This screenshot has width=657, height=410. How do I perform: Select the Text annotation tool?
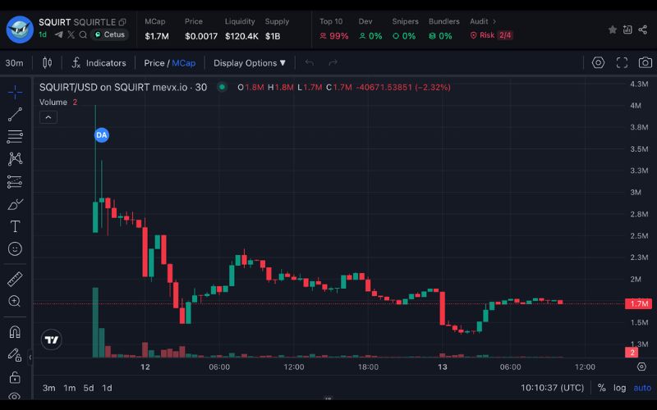pos(15,226)
